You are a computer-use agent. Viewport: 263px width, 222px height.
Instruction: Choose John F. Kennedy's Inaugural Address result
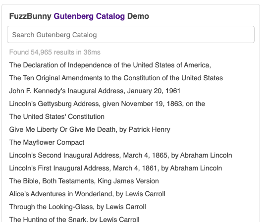pos(95,91)
